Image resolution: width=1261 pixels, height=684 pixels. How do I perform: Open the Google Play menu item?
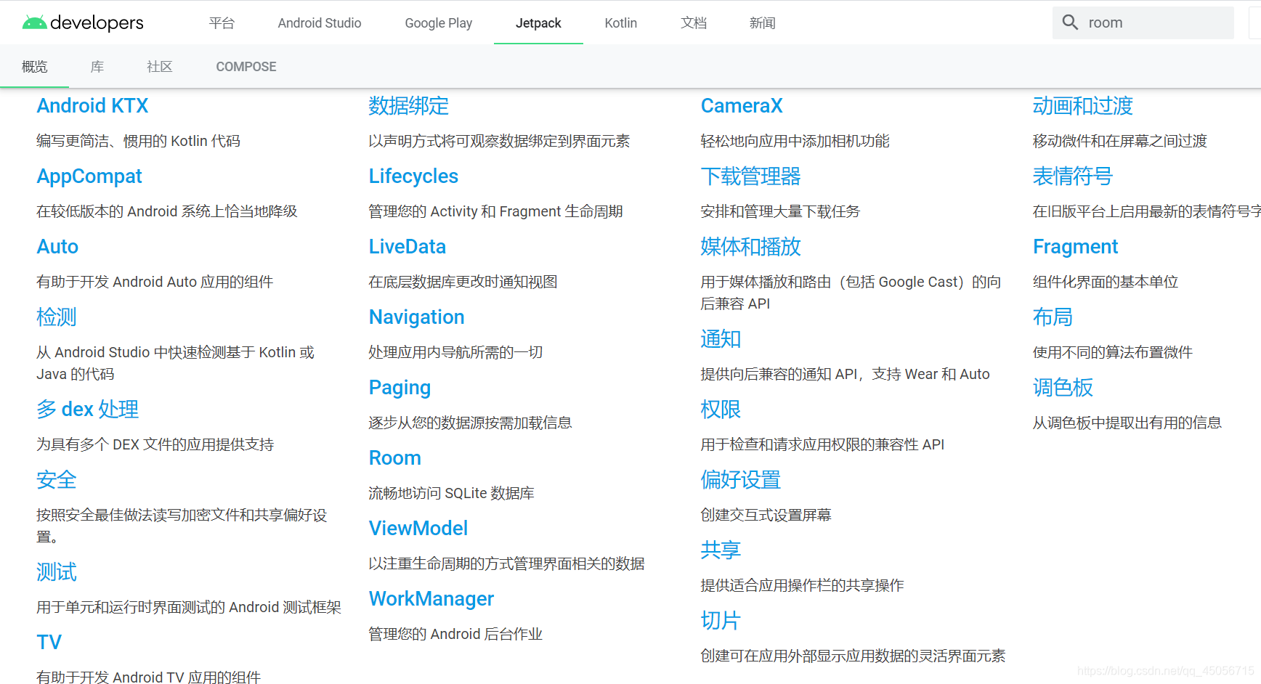439,23
